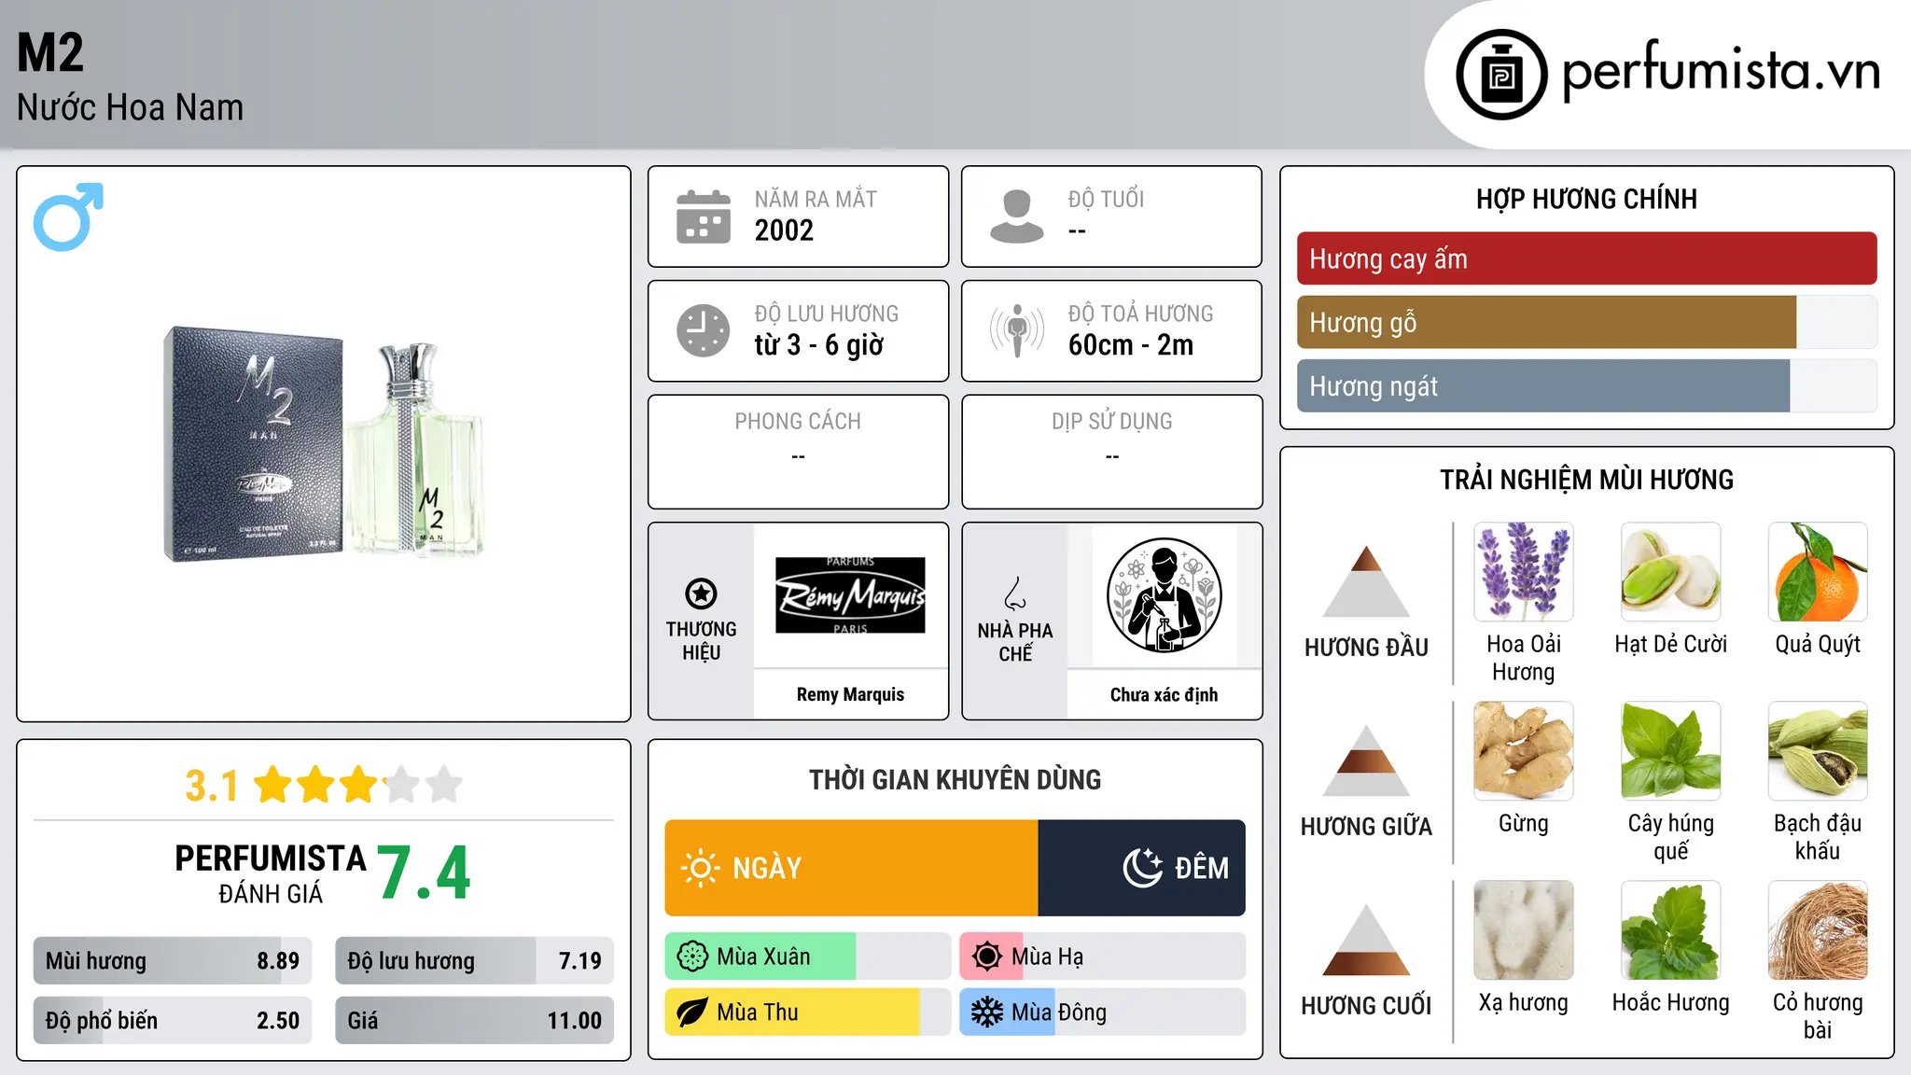Click the sillage icon beside Độ Toả Hương

pyautogui.click(x=1017, y=330)
